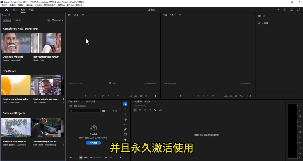Select the Rectangle tool
Image resolution: width=303 pixels, height=161 pixels.
(125, 134)
